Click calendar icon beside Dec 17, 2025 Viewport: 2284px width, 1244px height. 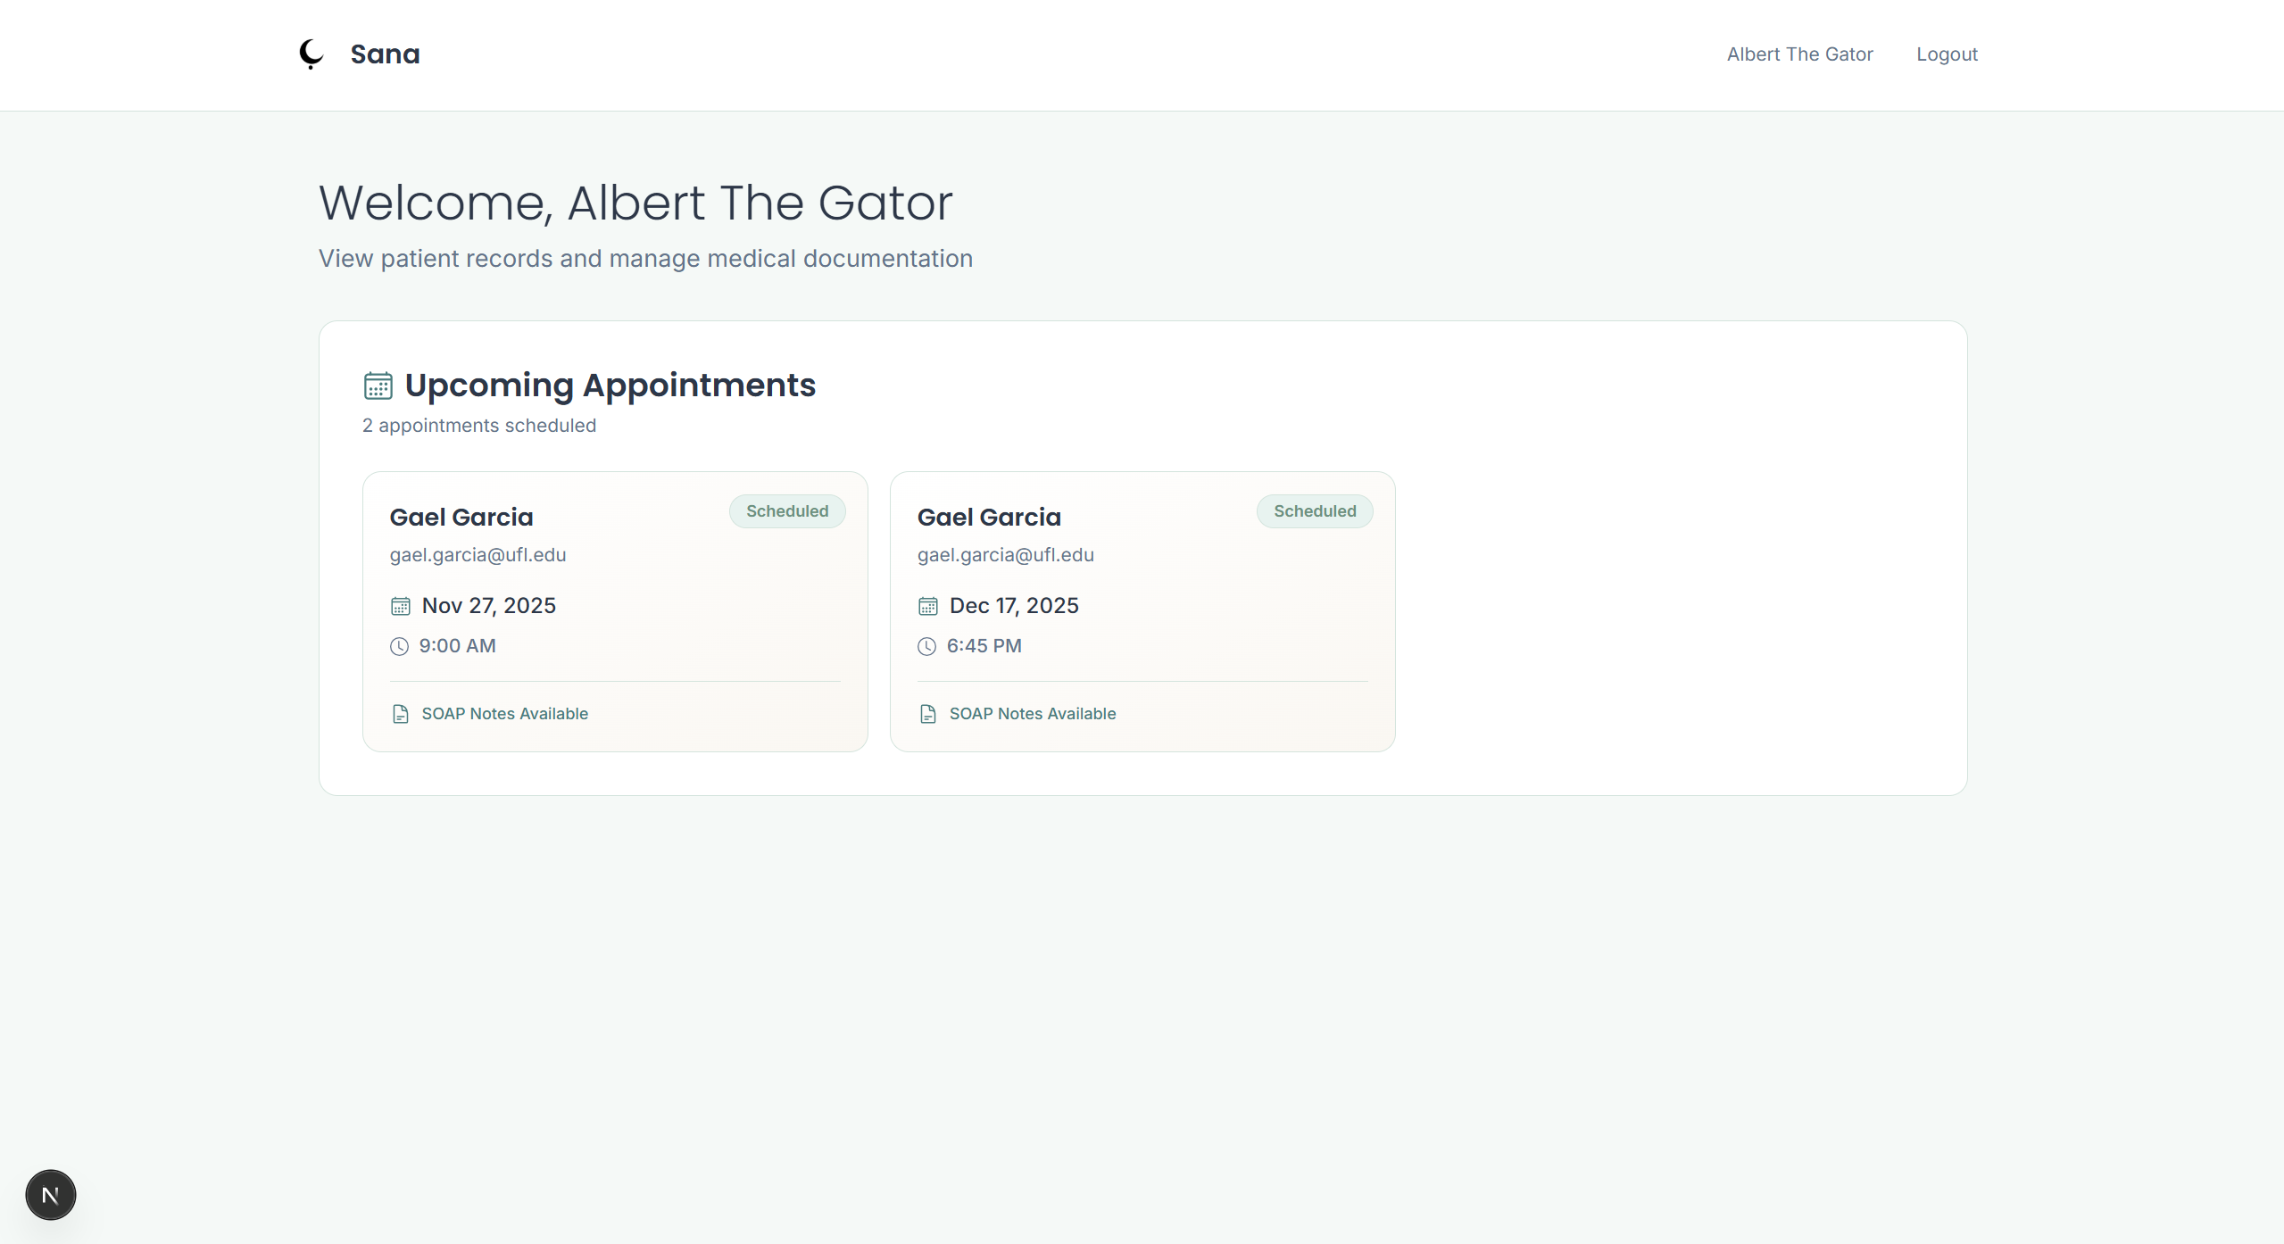pyautogui.click(x=927, y=607)
